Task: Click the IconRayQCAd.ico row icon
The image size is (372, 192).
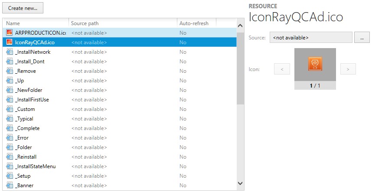Action: [10, 42]
